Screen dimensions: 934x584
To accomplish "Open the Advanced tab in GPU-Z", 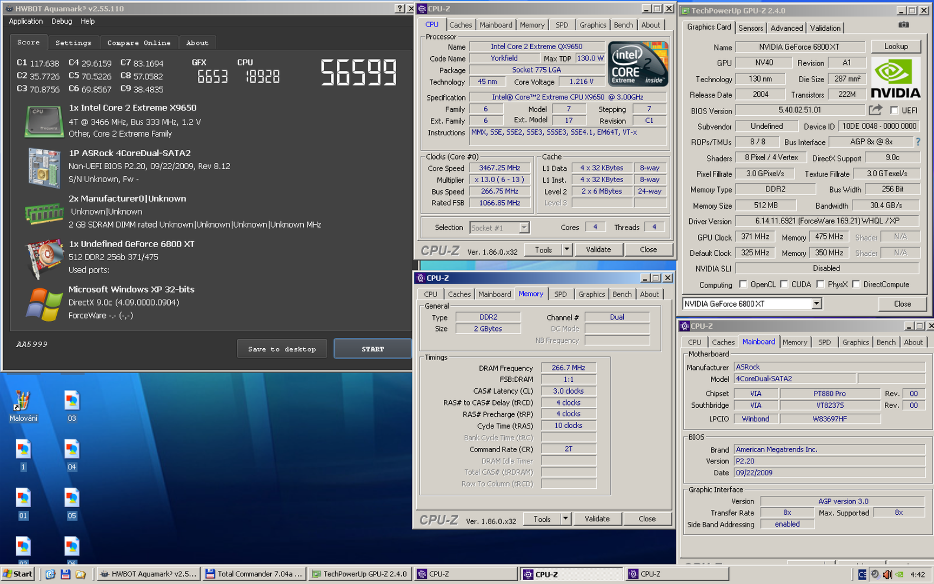I will [786, 28].
